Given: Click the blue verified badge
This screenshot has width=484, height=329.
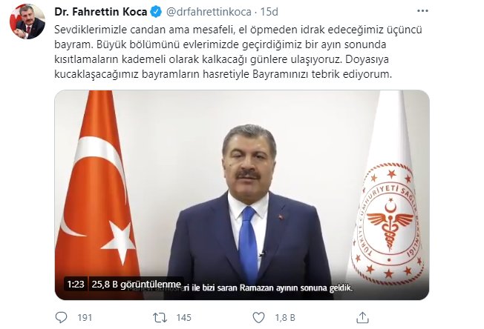Looking at the screenshot, I should 156,12.
